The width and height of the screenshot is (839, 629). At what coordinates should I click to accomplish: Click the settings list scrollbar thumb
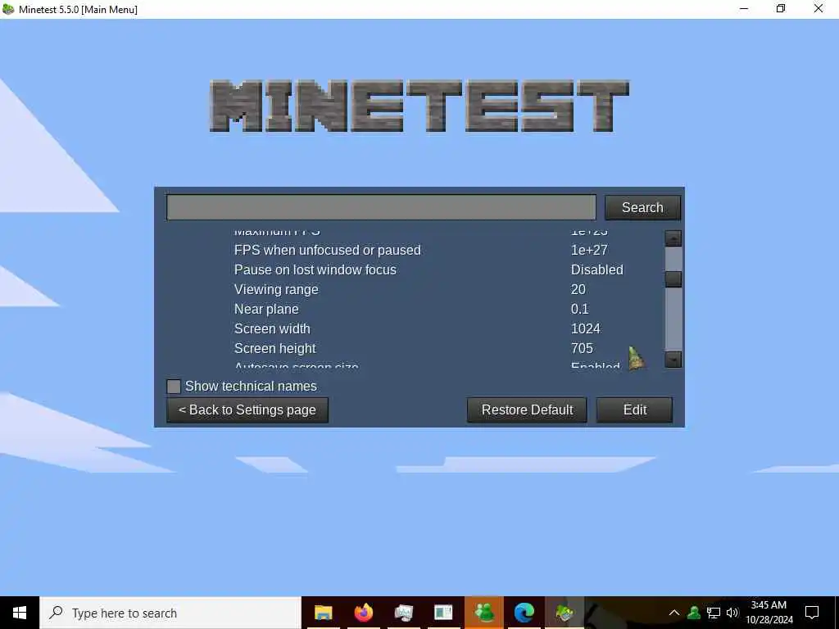click(673, 278)
